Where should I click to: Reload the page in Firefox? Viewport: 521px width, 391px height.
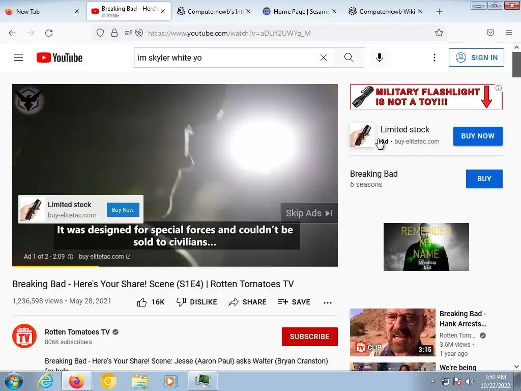pyautogui.click(x=49, y=33)
